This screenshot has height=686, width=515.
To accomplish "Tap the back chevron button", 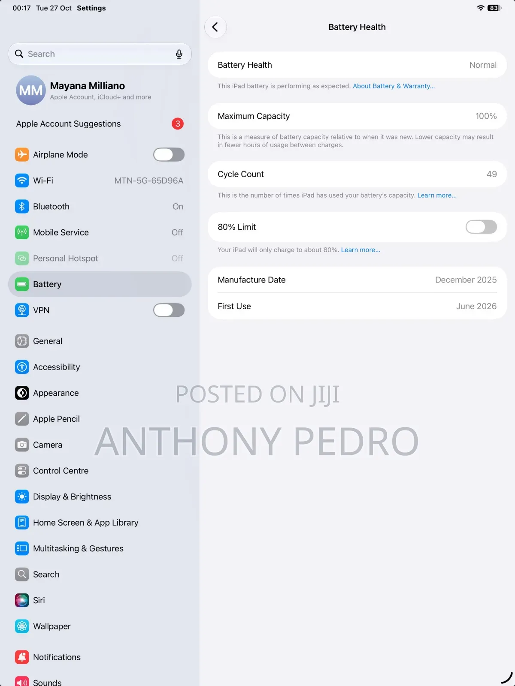I will click(x=215, y=27).
